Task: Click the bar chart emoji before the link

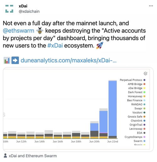Action: coord(7,60)
